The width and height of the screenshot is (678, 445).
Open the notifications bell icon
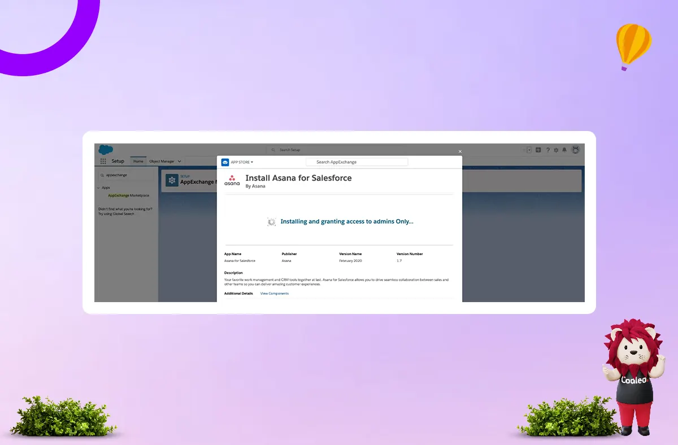(x=564, y=150)
